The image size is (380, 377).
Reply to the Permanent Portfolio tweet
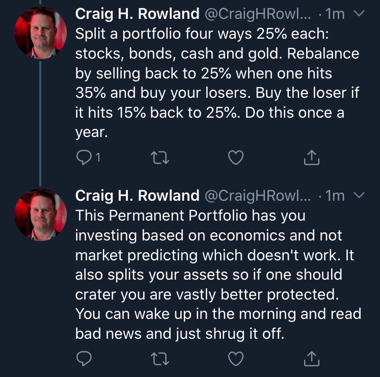pyautogui.click(x=84, y=358)
